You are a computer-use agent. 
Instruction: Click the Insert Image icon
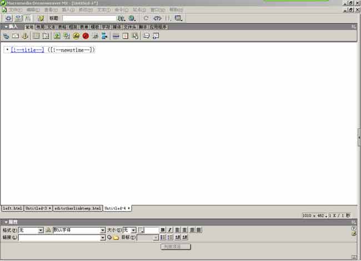(x=57, y=36)
